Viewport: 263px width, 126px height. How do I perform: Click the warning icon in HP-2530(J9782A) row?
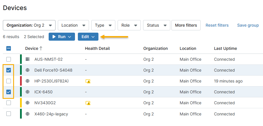tap(88, 81)
